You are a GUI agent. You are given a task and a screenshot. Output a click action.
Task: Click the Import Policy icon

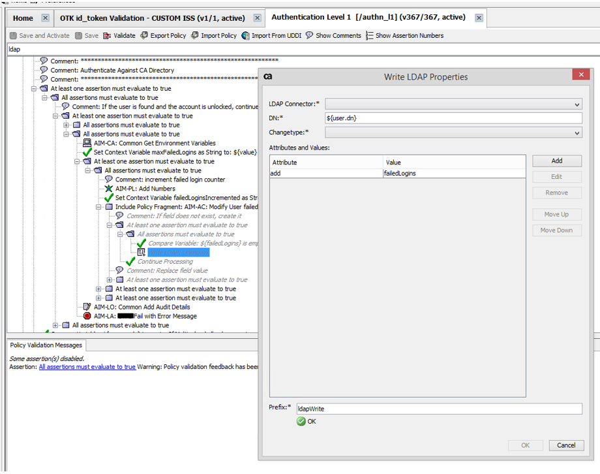pyautogui.click(x=195, y=36)
